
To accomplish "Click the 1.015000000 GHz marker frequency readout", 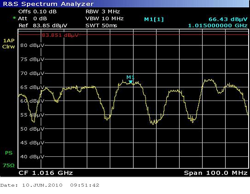I will click(x=218, y=25).
